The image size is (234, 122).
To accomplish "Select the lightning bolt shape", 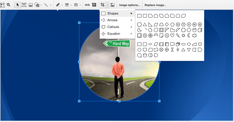I will [178, 35].
